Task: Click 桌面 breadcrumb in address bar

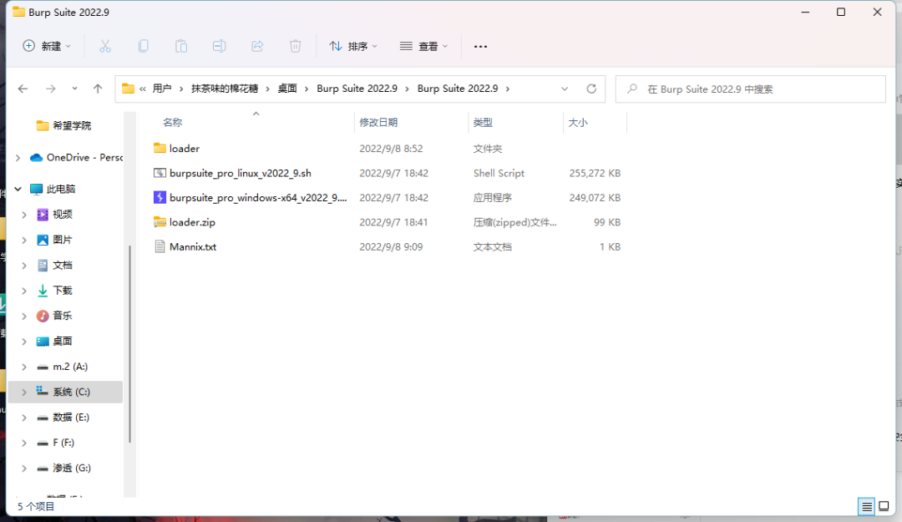Action: coord(287,89)
